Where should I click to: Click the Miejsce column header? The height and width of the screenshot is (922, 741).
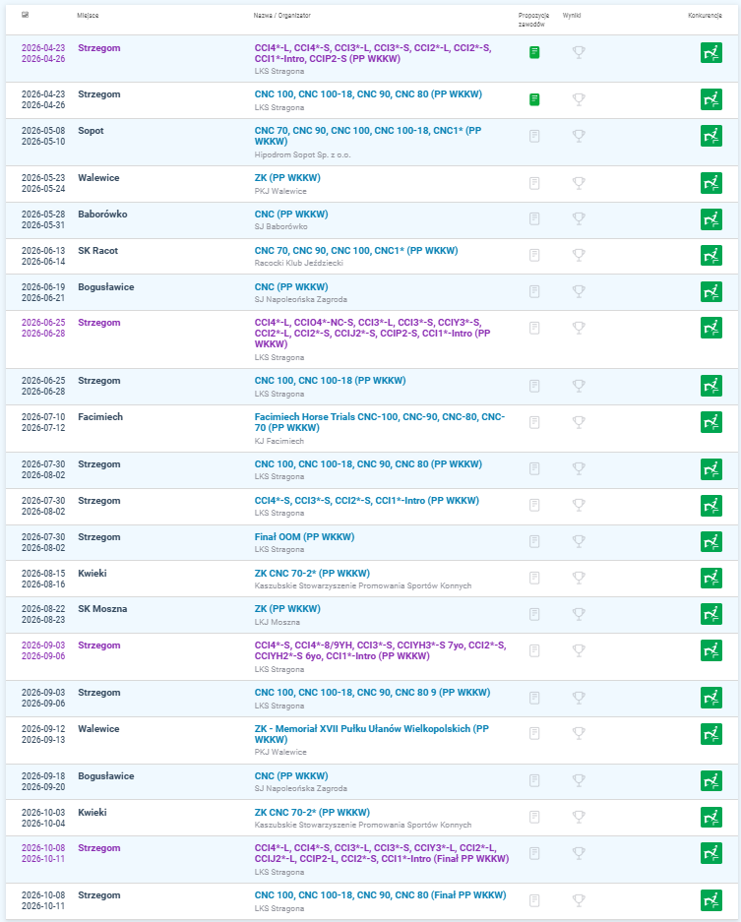click(88, 17)
